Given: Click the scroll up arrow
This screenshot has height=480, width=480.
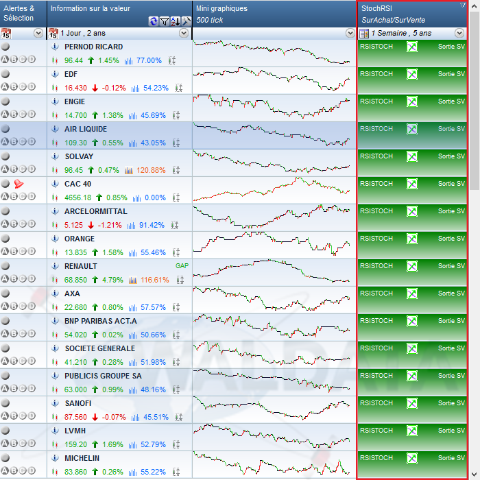Looking at the screenshot, I should (x=475, y=5).
